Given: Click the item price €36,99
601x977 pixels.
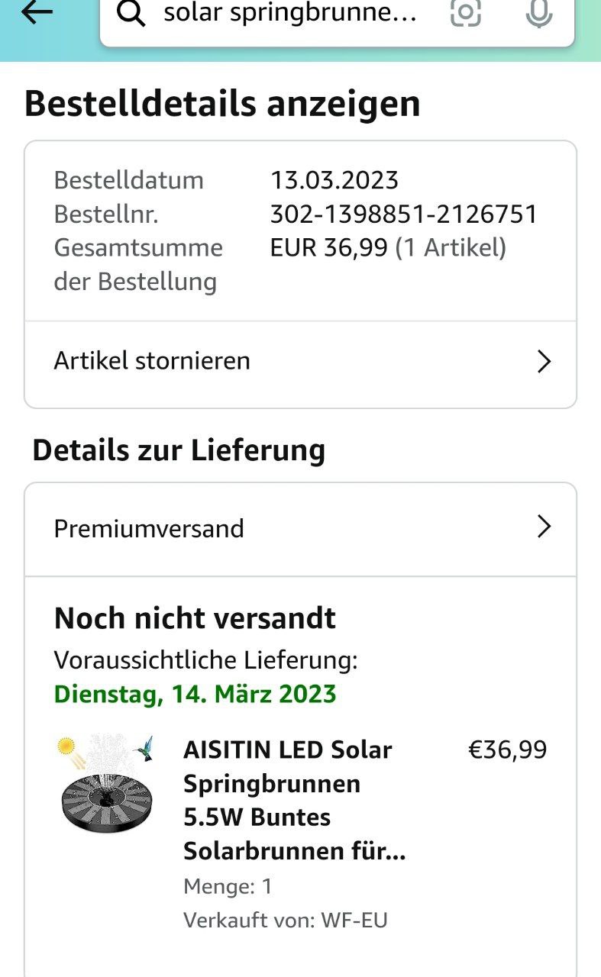Looking at the screenshot, I should click(507, 750).
